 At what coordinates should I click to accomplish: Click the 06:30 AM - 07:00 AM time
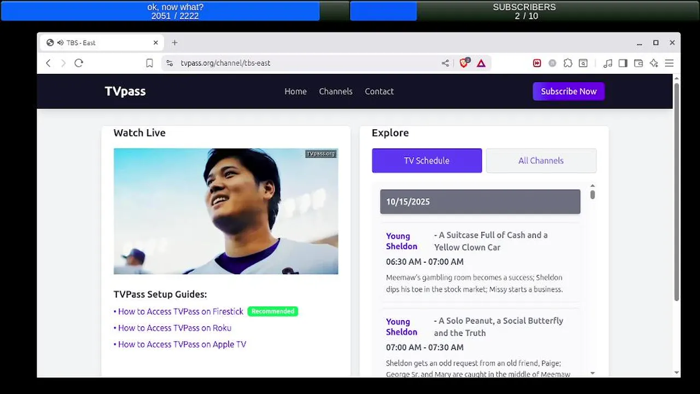pyautogui.click(x=425, y=262)
